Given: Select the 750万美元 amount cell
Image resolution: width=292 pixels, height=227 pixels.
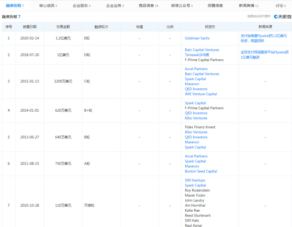Looking at the screenshot, I should (63, 164).
